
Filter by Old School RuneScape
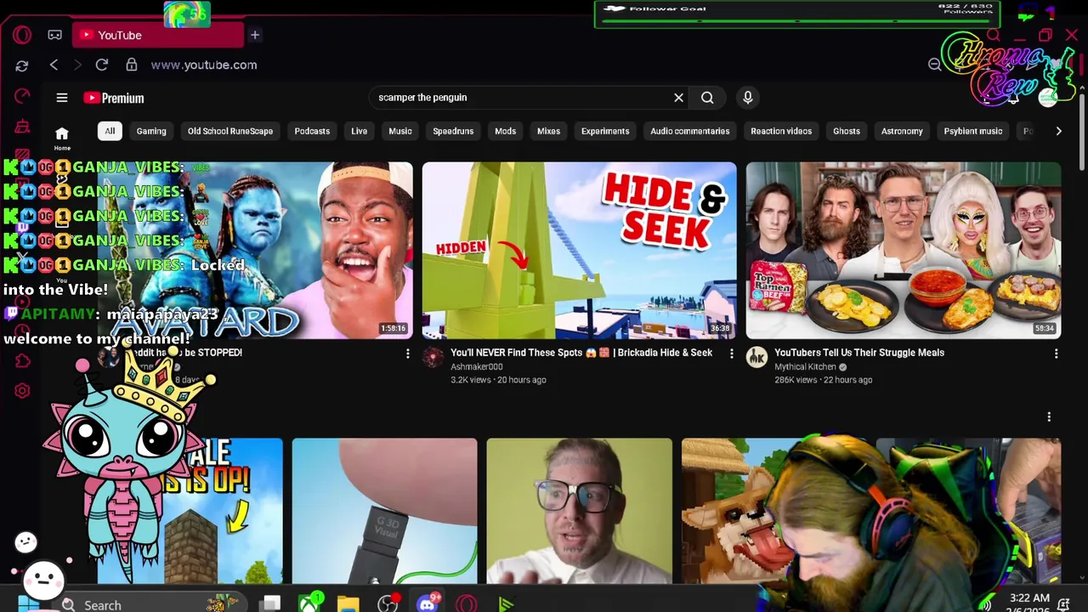pyautogui.click(x=230, y=131)
